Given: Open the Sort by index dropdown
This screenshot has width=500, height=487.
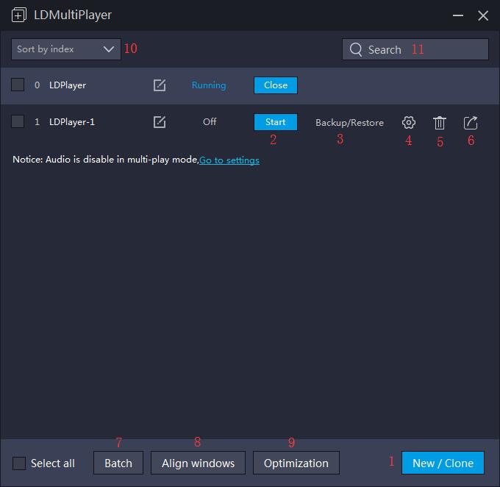Looking at the screenshot, I should click(x=66, y=49).
